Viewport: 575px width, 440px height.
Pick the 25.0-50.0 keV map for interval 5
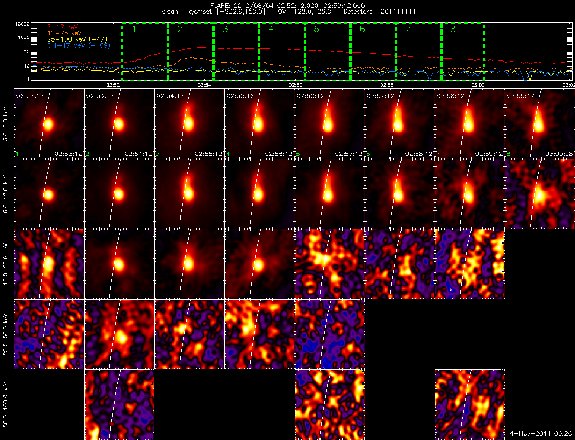330,334
